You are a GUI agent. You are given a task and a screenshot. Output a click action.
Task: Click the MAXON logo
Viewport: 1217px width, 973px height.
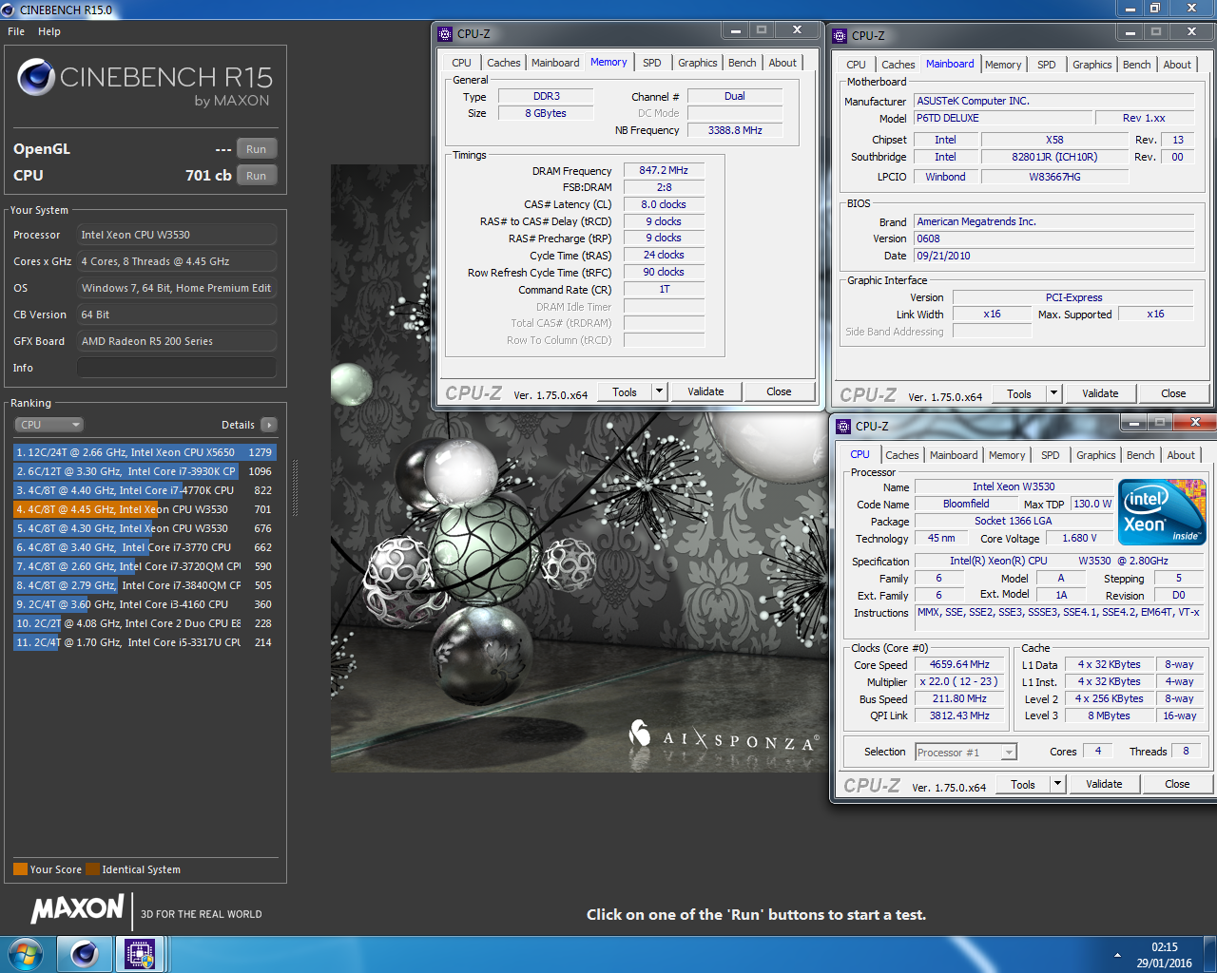[x=77, y=909]
